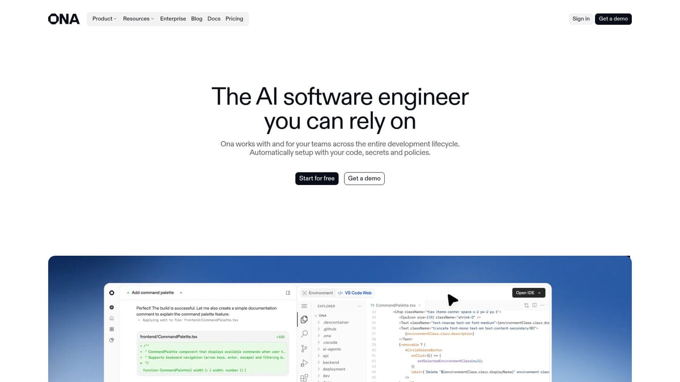Switch to the Environment tab
Screen dimensions: 680x382
[317, 293]
